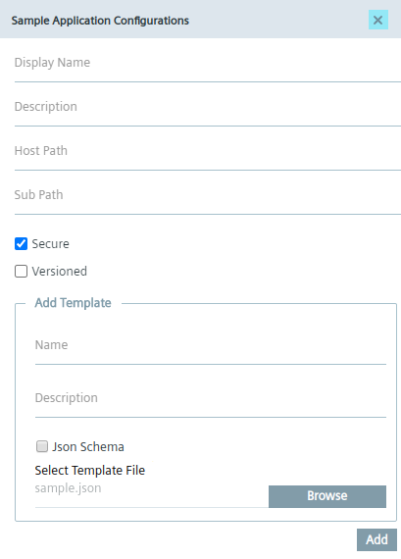Enable the Versioned checkbox
Viewport: 401px width, 559px height.
(21, 272)
